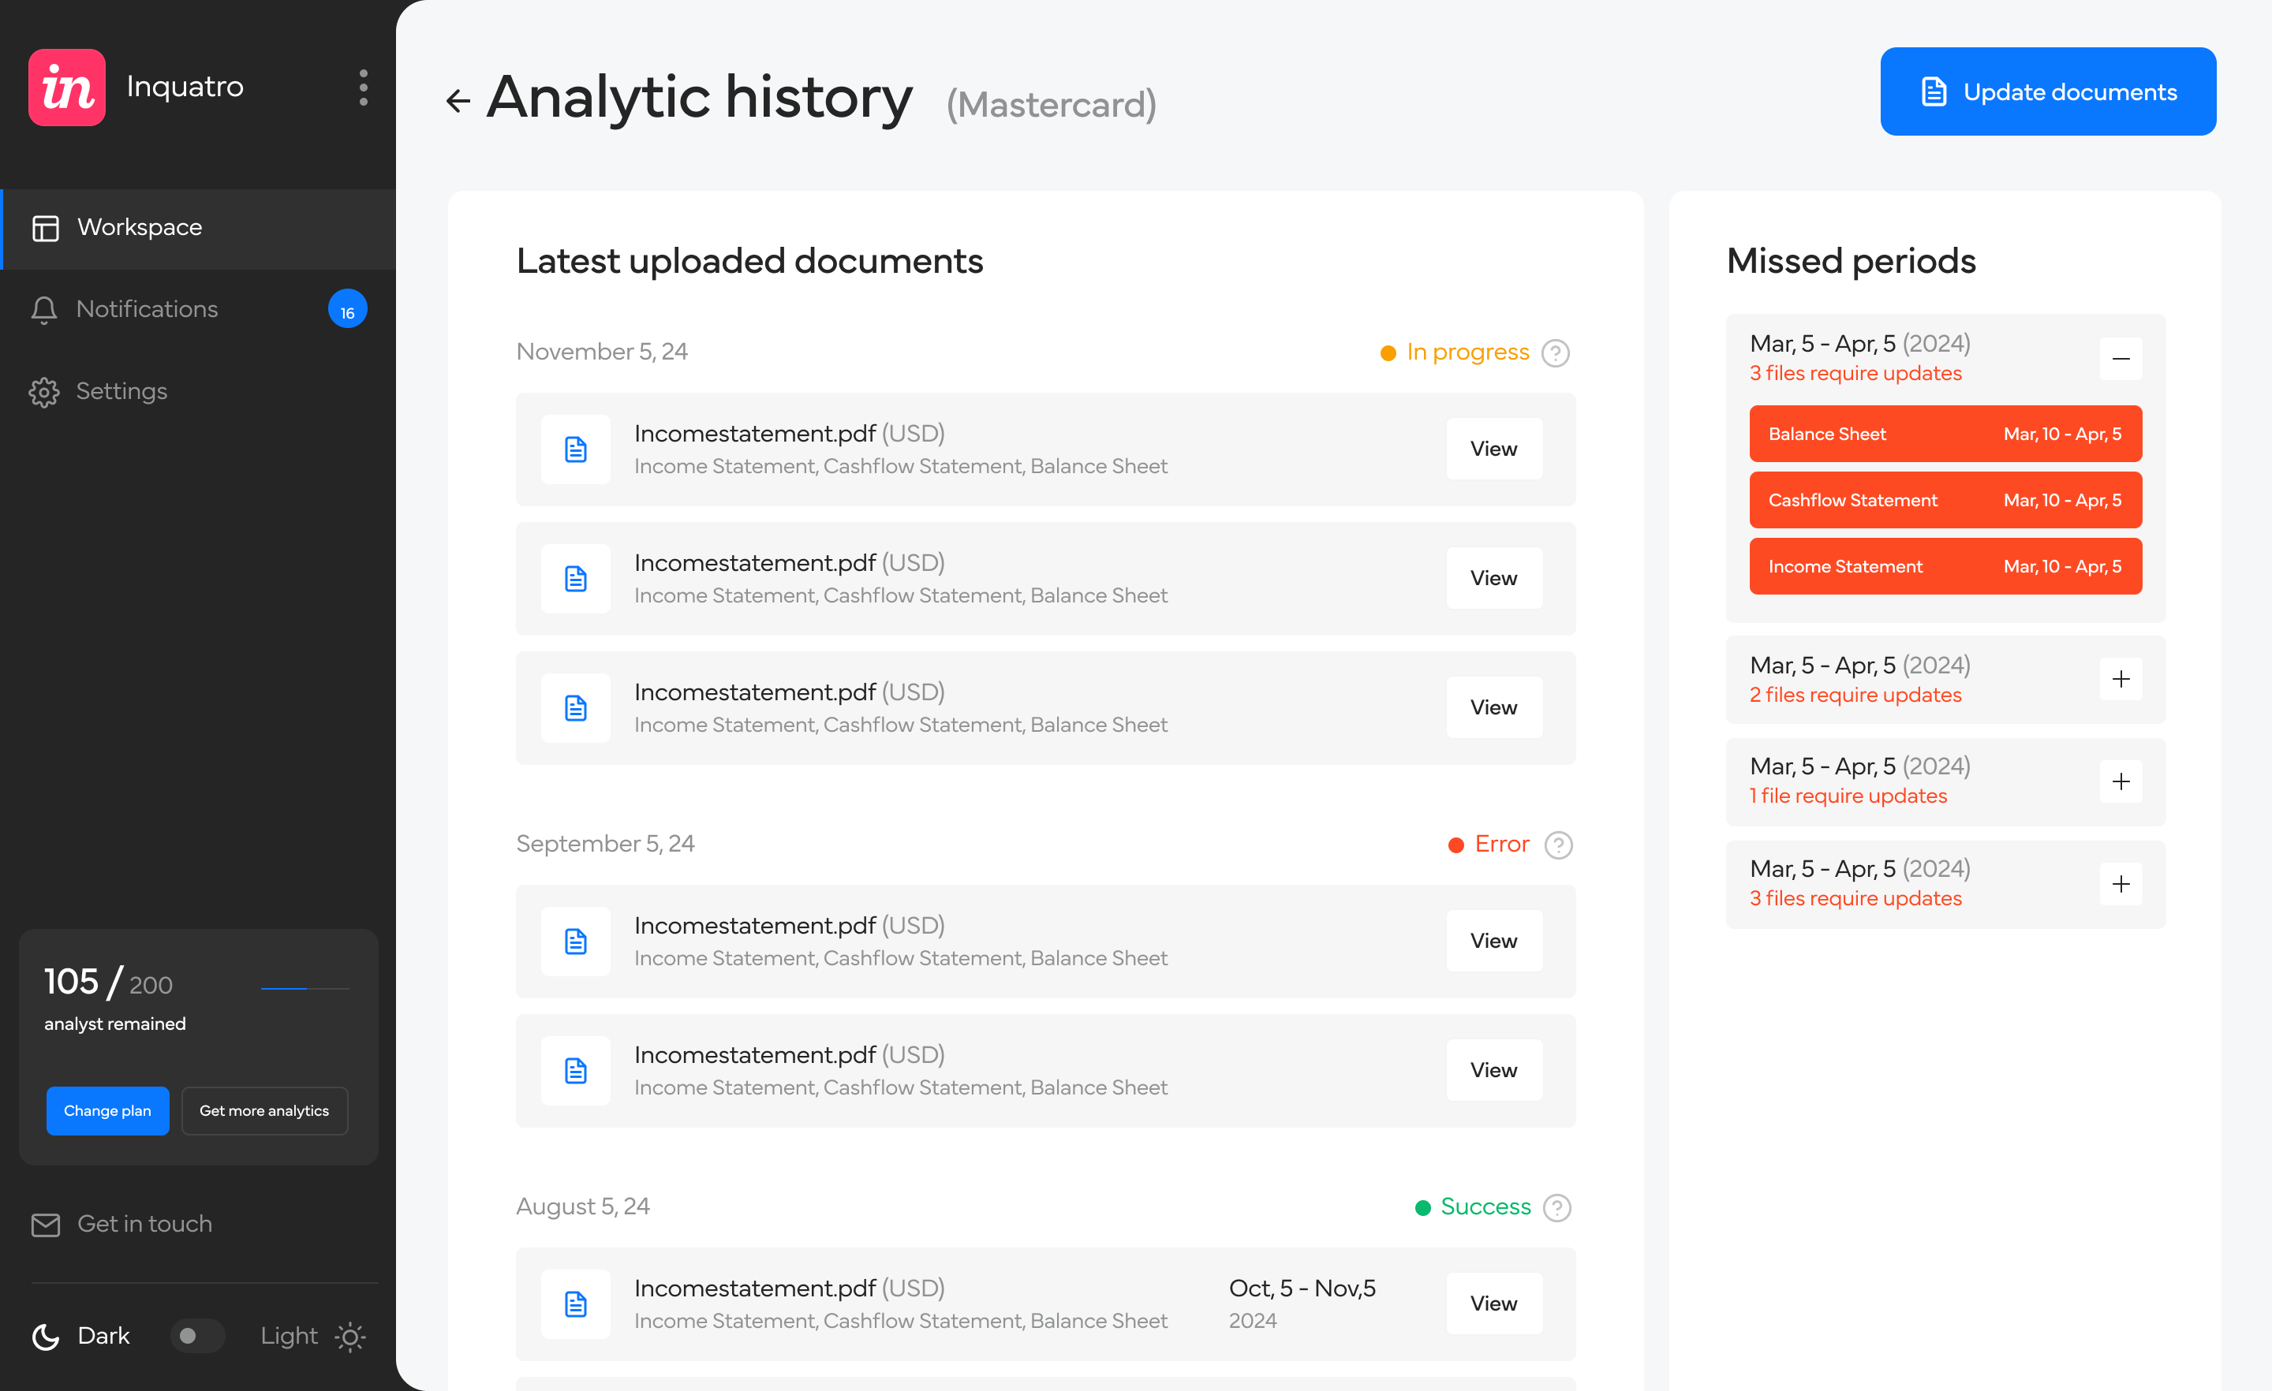2272x1391 pixels.
Task: Open the Notifications menu item
Action: (198, 310)
